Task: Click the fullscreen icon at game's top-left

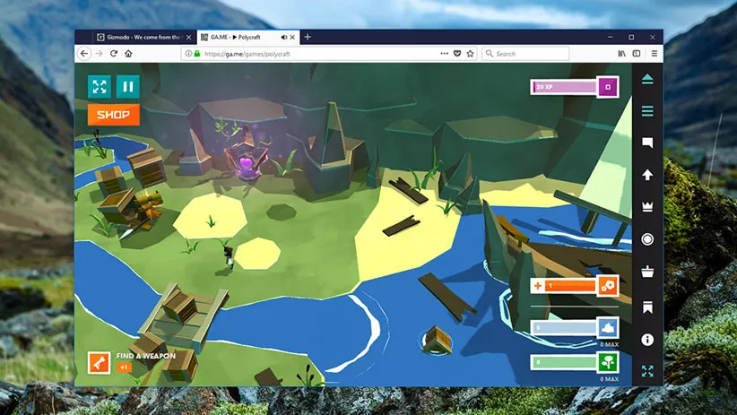Action: pos(99,87)
